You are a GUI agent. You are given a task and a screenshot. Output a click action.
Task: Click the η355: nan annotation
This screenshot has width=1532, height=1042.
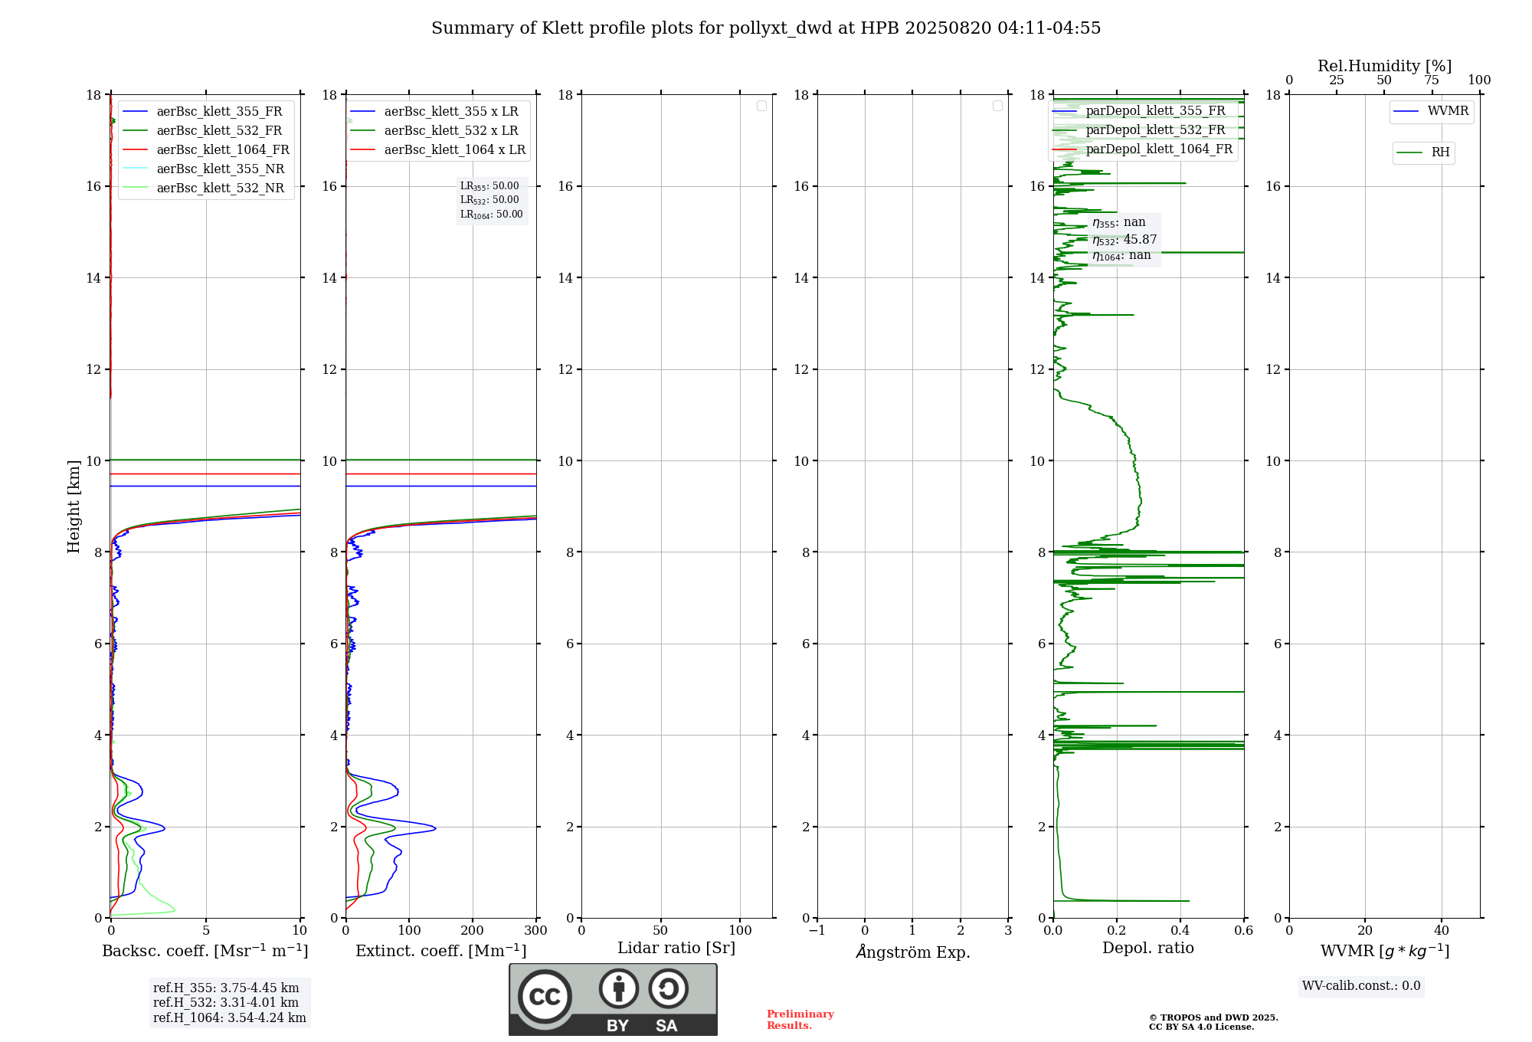click(1119, 223)
